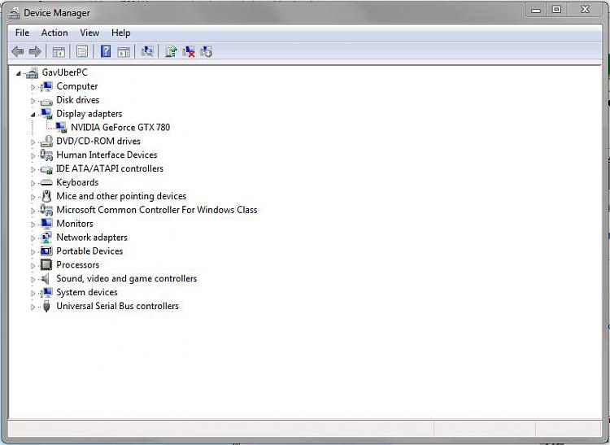The height and width of the screenshot is (445, 610).
Task: Expand the Computer category
Action: coord(33,87)
